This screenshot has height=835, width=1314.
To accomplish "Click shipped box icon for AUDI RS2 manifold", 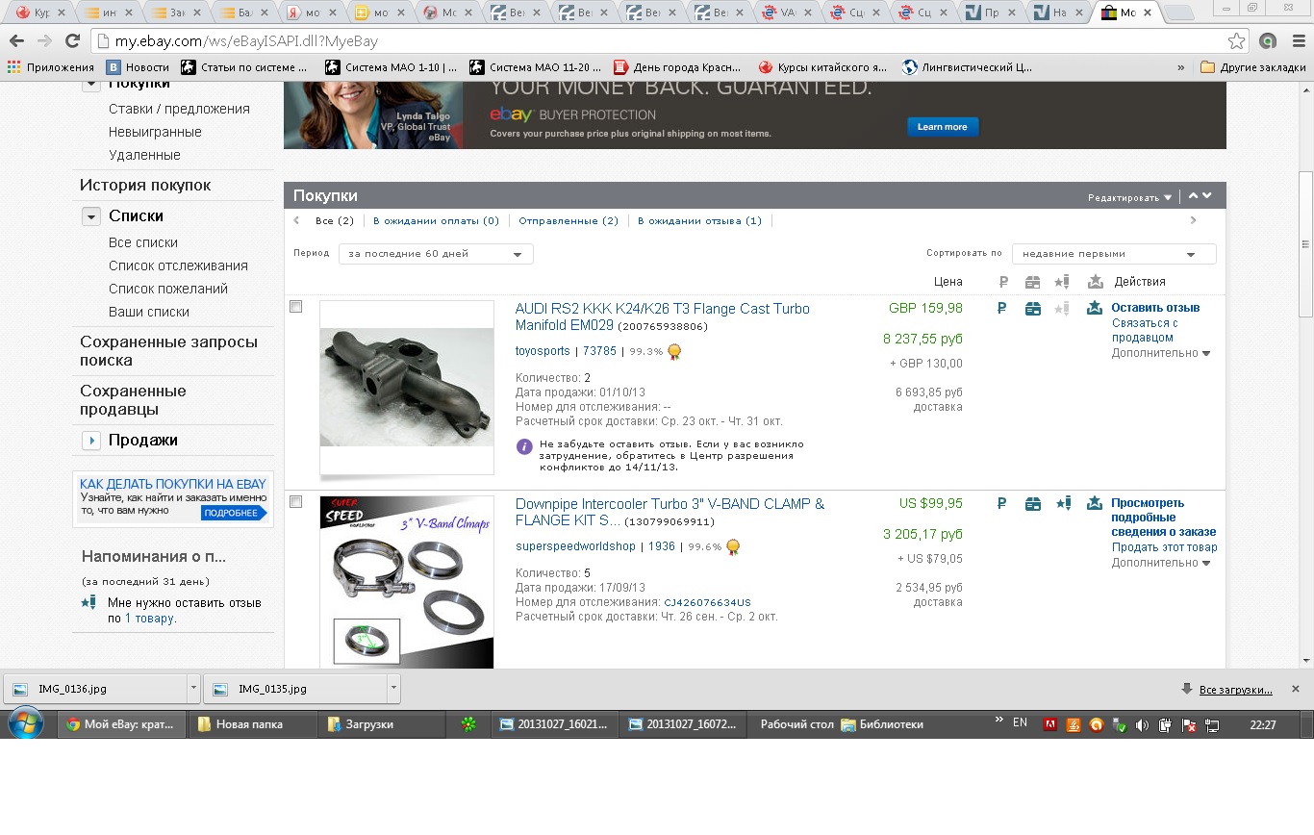I will [x=1032, y=309].
